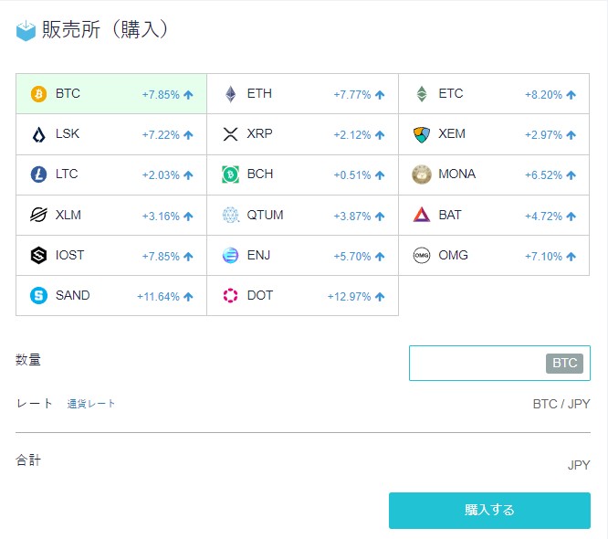The width and height of the screenshot is (608, 539).
Task: Click the LTC +2.03% change value
Action: point(161,175)
